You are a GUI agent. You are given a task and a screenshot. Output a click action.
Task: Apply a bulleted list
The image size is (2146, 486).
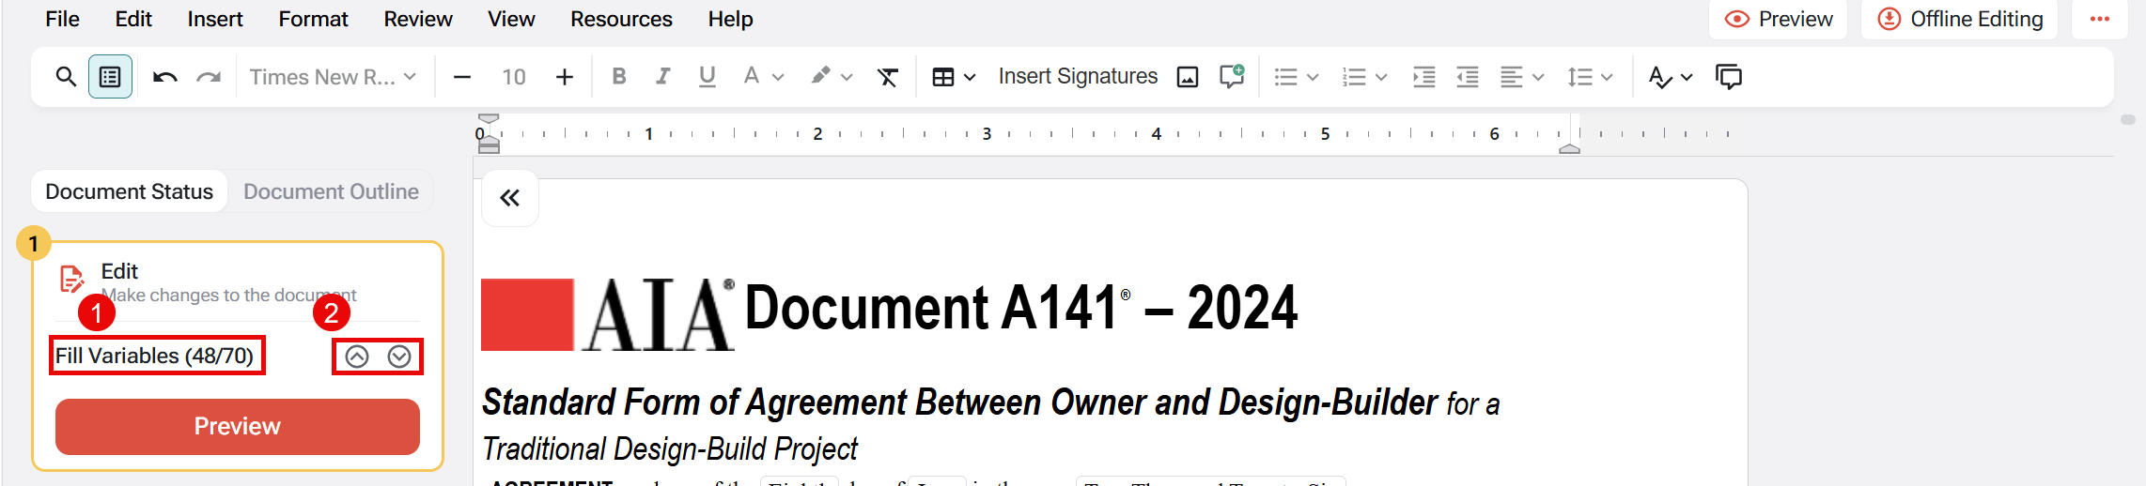click(x=1286, y=77)
